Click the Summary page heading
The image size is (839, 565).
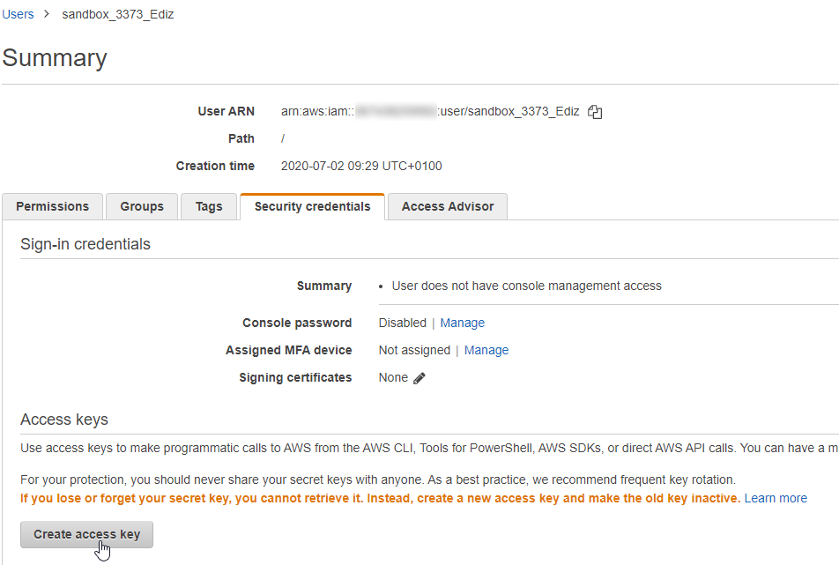pyautogui.click(x=55, y=58)
